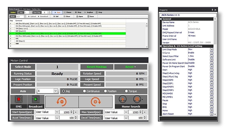The image size is (226, 128).
Task: Expand the Limit Stop Mode dropdown
Action: tap(211, 49)
